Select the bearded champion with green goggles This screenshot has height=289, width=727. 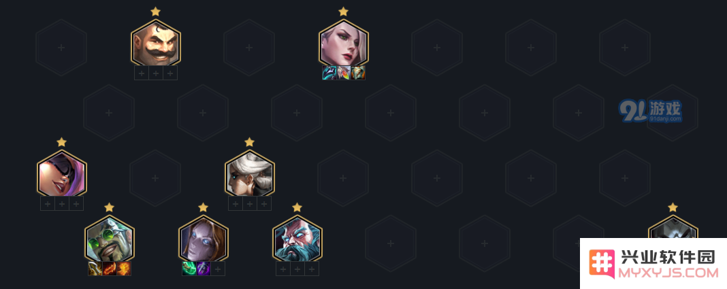tap(110, 239)
